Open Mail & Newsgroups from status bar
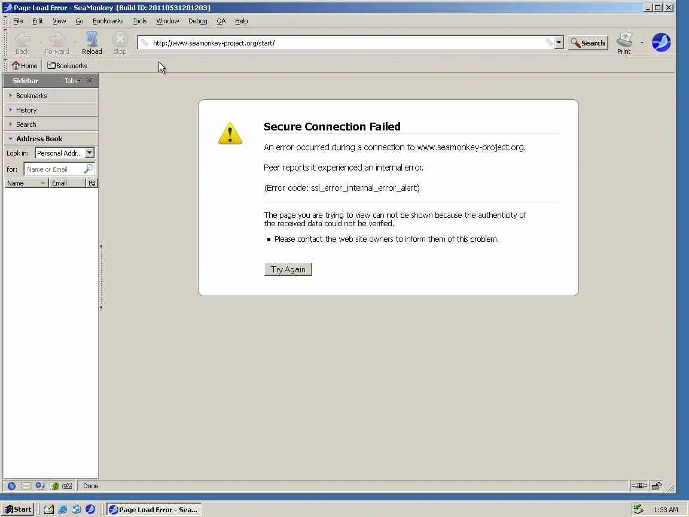Viewport: 689px width, 517px height. click(26, 486)
